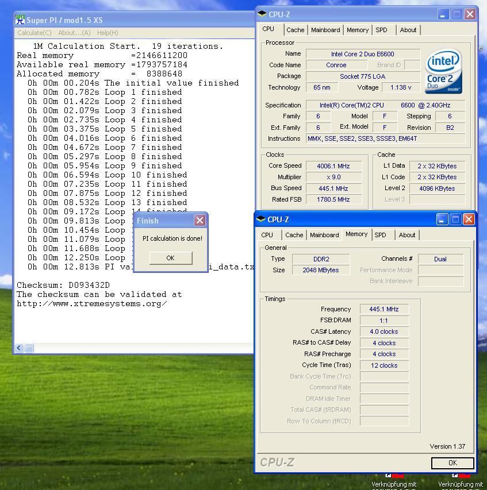
Task: Open the Help(H) menu
Action: tap(108, 33)
